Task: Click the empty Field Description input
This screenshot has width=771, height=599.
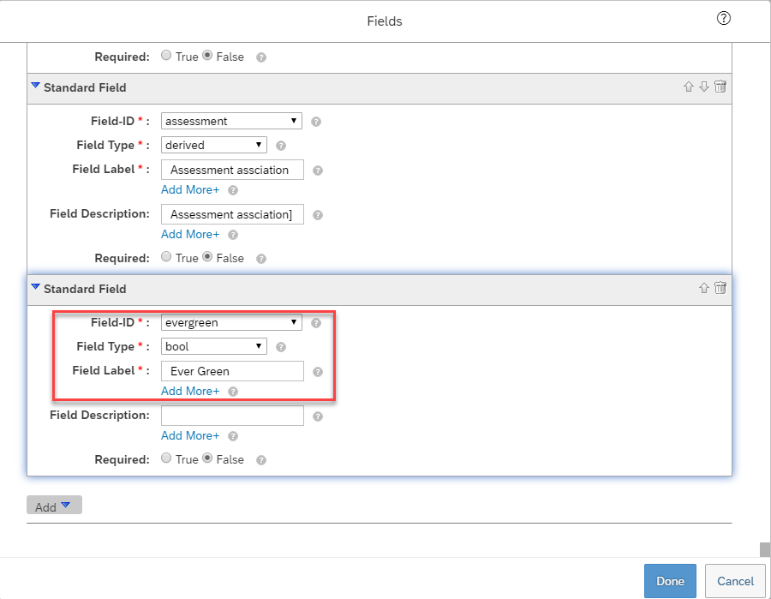Action: (x=232, y=416)
